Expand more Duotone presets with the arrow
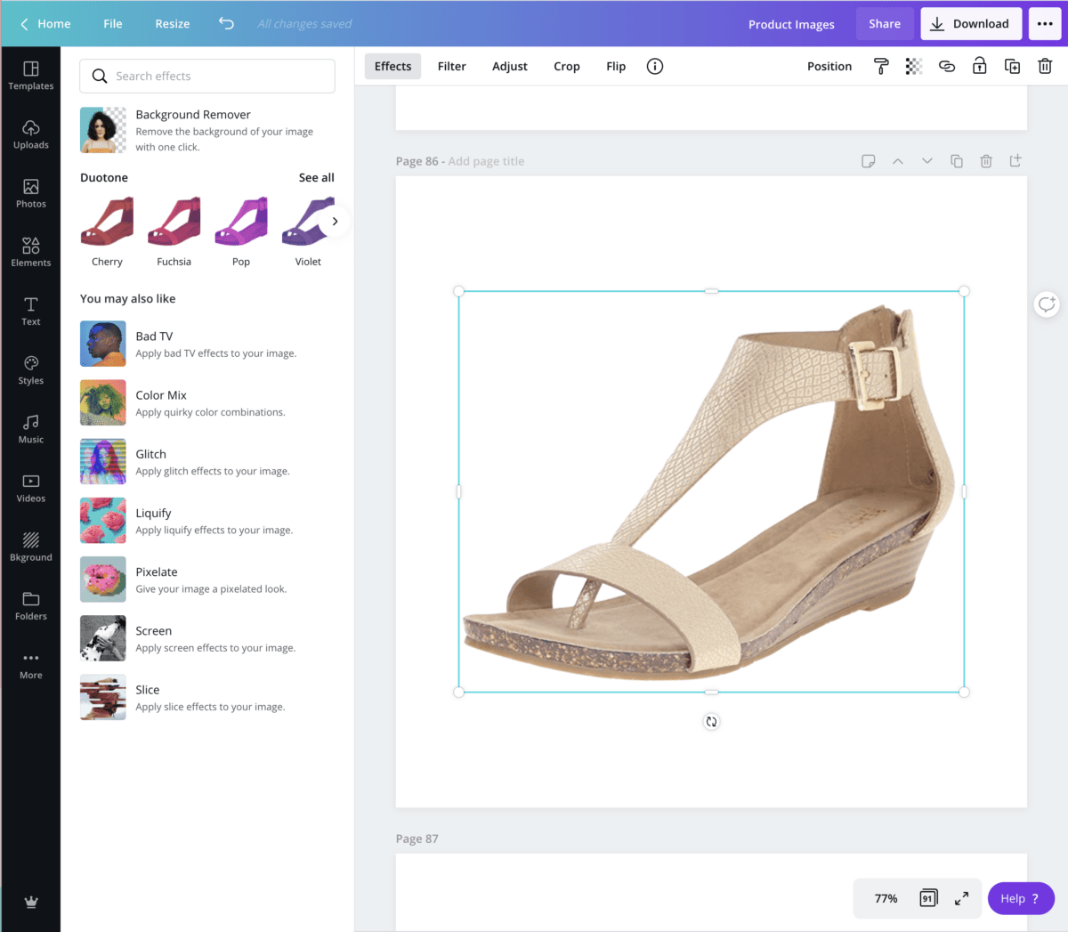Viewport: 1068px width, 932px height. tap(335, 222)
